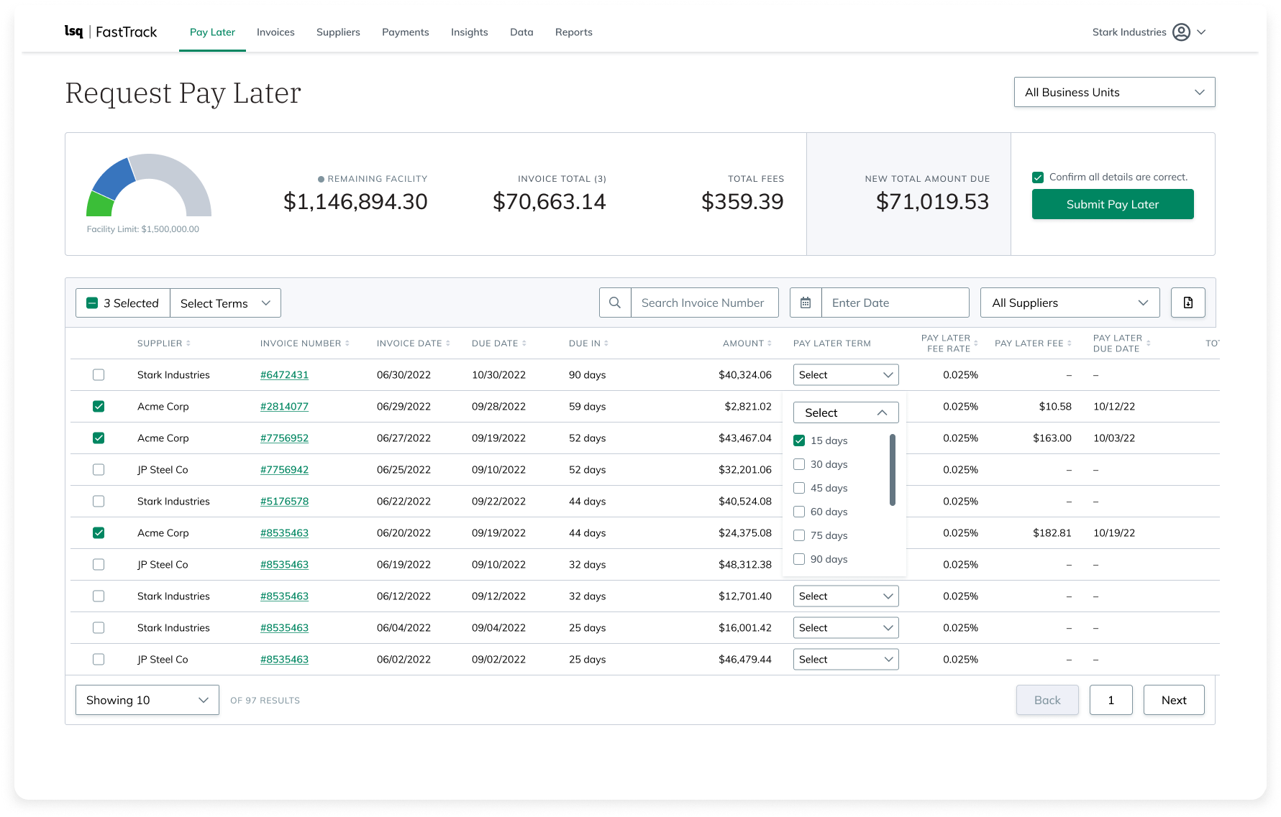This screenshot has height=817, width=1281.
Task: Open invoice link #5176578
Action: click(284, 502)
